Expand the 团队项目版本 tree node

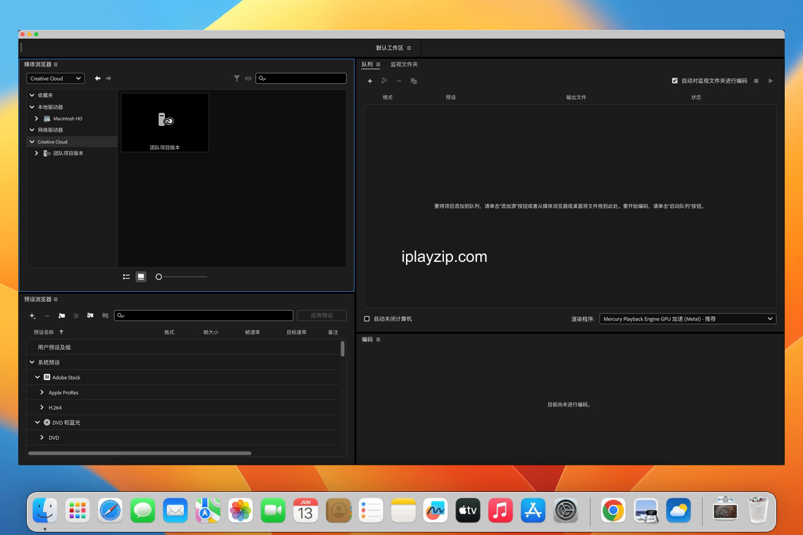click(37, 153)
